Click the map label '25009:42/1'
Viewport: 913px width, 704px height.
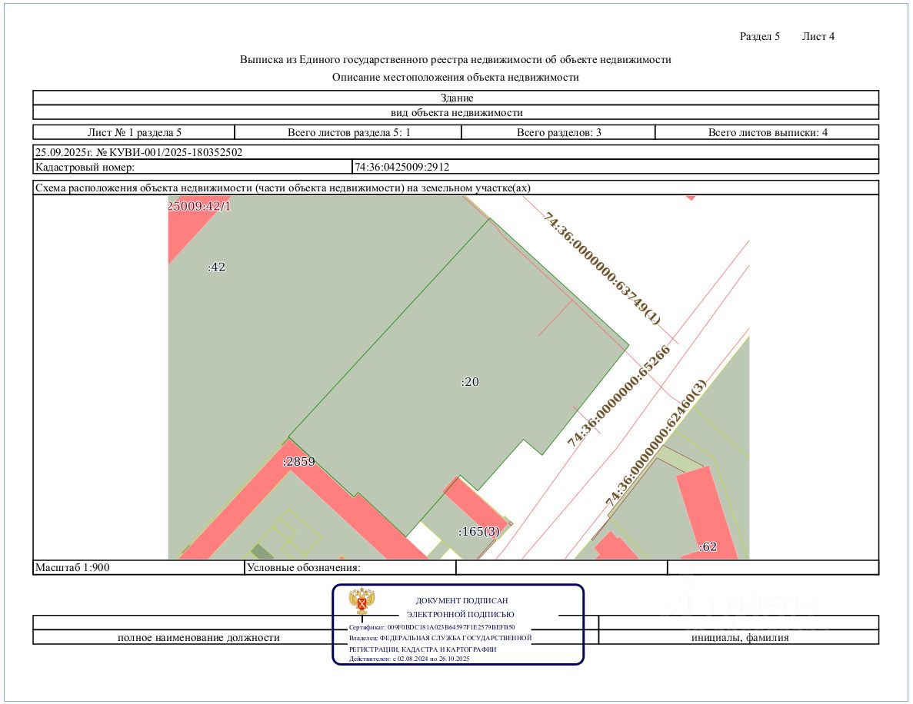pos(199,206)
